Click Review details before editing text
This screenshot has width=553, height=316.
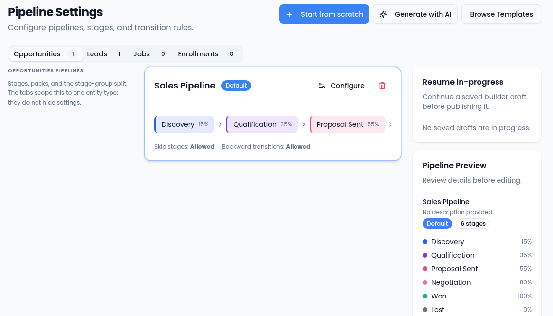click(472, 180)
